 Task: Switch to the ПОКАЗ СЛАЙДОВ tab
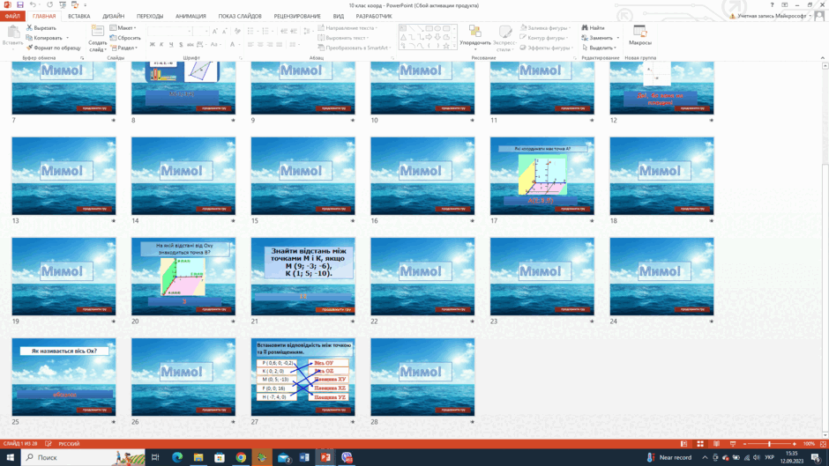[x=240, y=17]
